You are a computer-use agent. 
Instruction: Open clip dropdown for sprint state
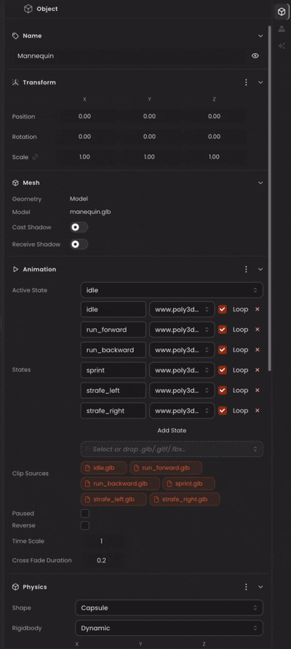pos(182,370)
